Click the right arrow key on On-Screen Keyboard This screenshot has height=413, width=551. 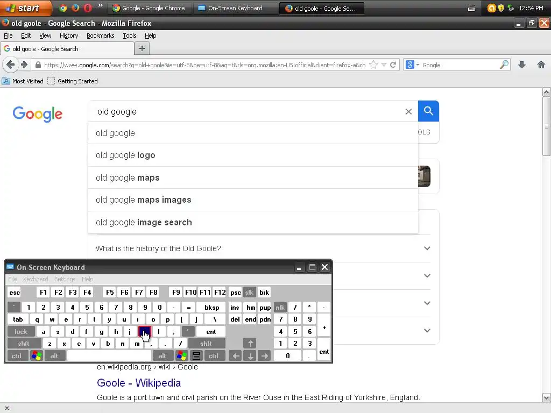265,356
